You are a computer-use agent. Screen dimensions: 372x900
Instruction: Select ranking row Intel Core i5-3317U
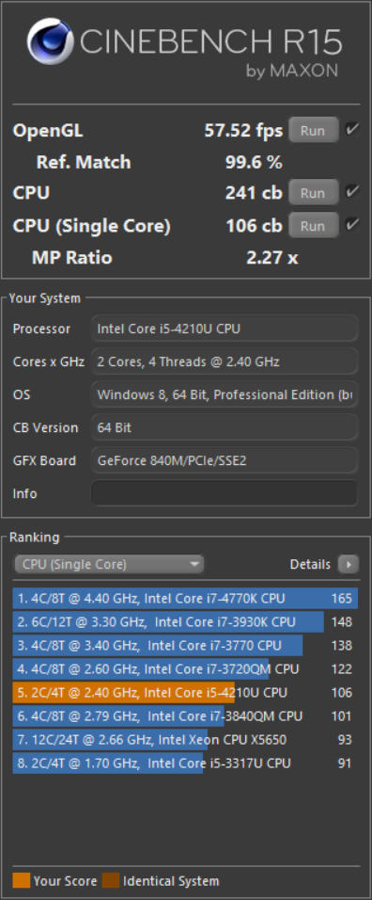[185, 763]
